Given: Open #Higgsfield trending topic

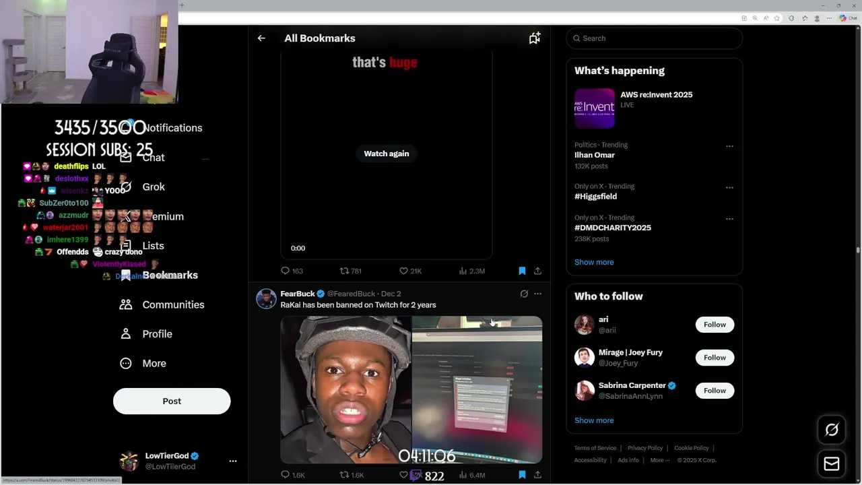Looking at the screenshot, I should click(x=595, y=197).
